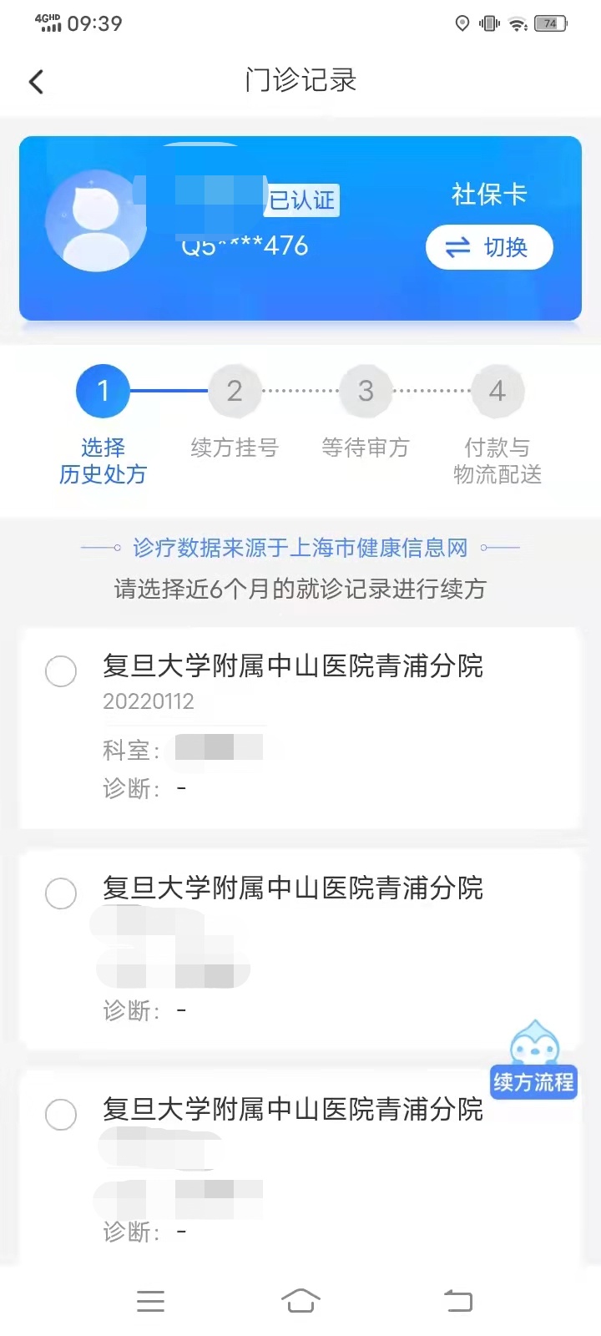Tap the Android home icon
This screenshot has height=1336, width=601.
point(300,1300)
